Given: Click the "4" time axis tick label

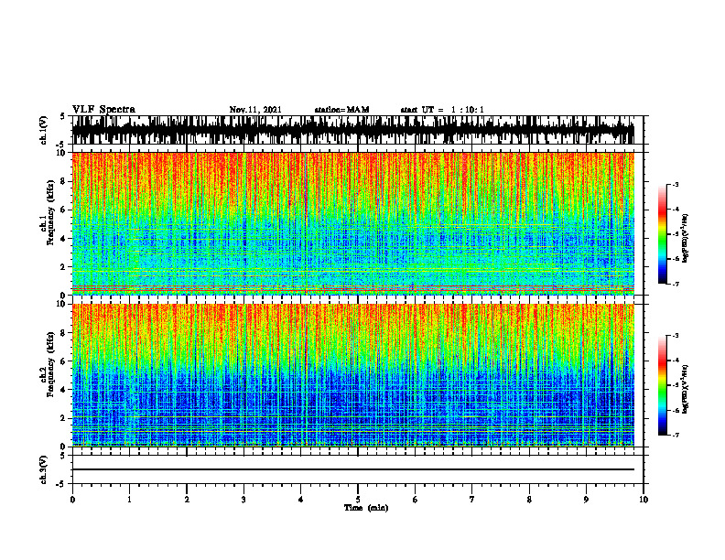Looking at the screenshot, I should pos(301,500).
